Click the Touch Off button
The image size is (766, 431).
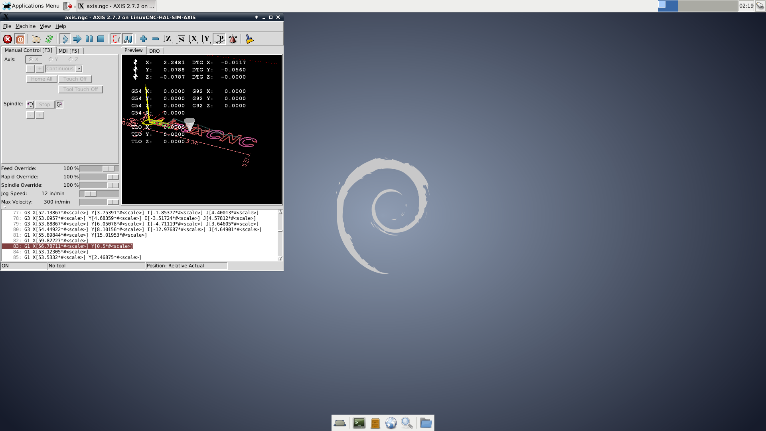click(75, 79)
